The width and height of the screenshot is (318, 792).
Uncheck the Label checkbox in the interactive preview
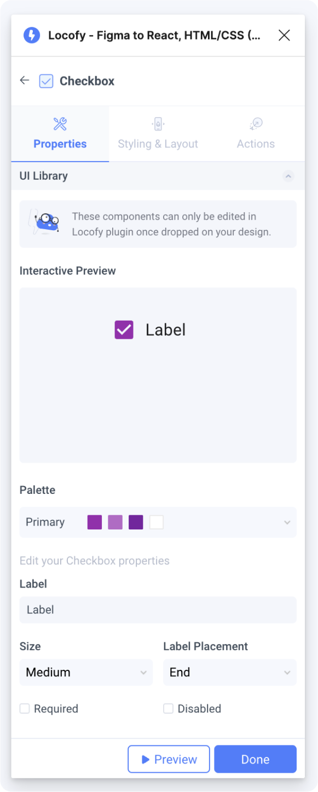pos(124,329)
